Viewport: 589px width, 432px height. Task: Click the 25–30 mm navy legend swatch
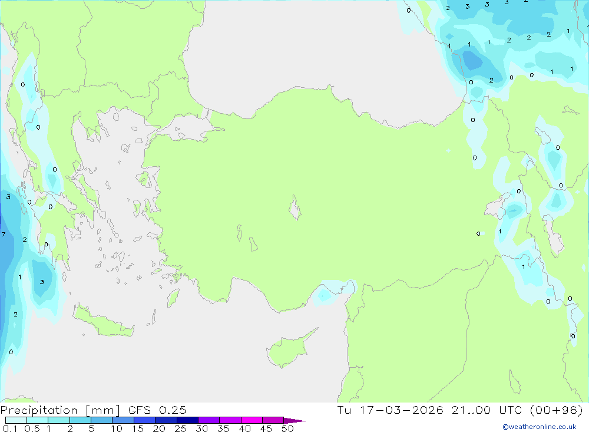pos(187,420)
